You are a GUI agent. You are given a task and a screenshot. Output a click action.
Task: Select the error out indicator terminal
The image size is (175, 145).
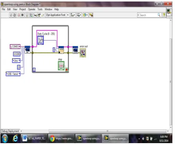point(83,53)
